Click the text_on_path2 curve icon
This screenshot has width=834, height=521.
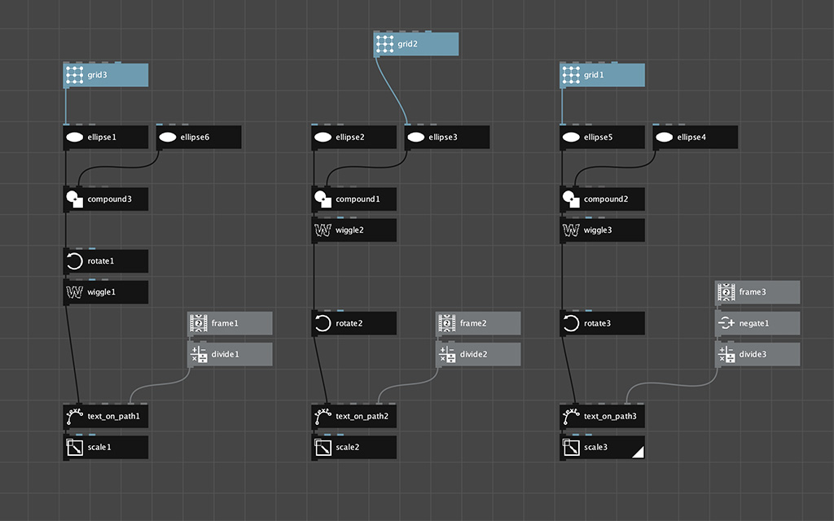click(323, 416)
